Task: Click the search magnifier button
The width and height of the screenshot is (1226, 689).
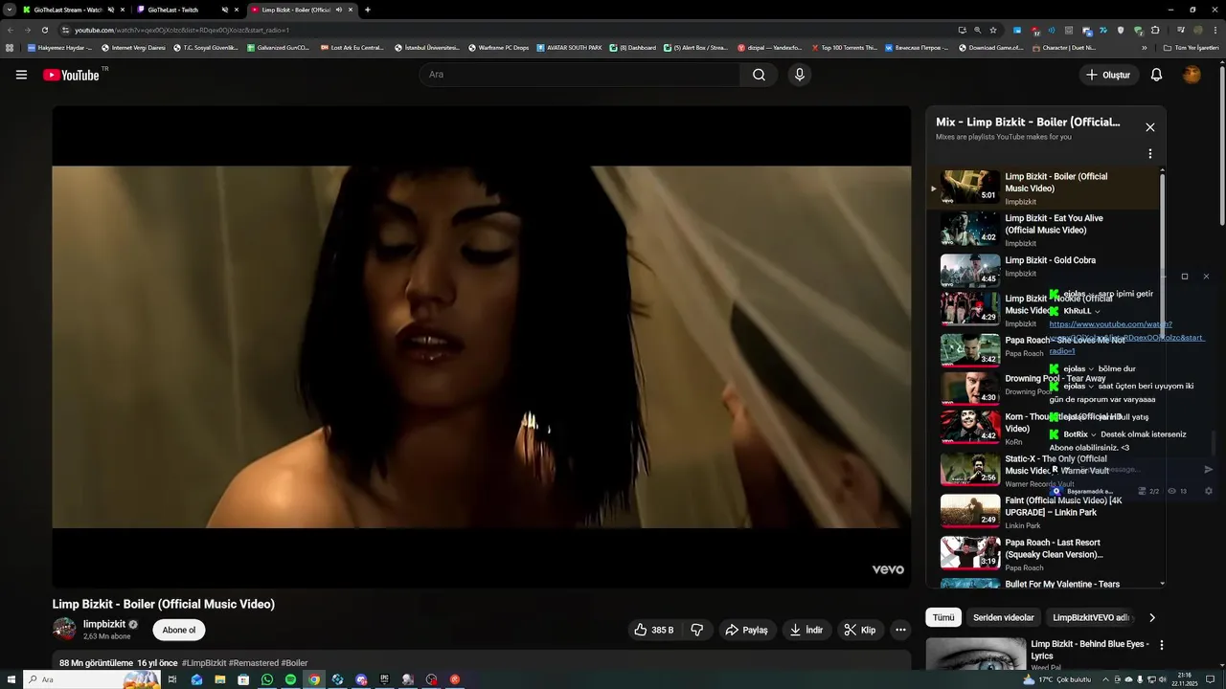Action: click(759, 75)
